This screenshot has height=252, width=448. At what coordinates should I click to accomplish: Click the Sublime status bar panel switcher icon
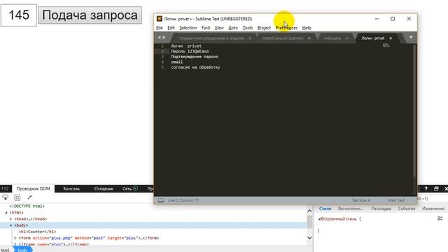[x=161, y=200]
